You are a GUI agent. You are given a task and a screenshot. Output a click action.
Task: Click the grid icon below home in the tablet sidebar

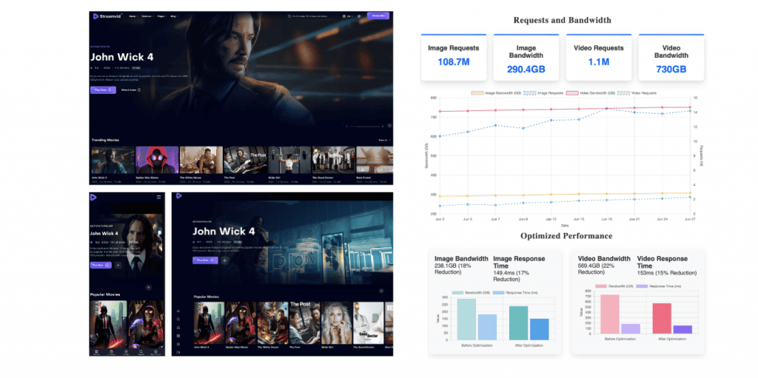[178, 335]
